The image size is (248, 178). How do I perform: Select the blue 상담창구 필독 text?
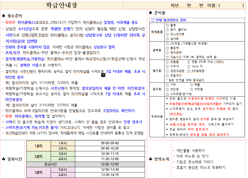point(104,47)
